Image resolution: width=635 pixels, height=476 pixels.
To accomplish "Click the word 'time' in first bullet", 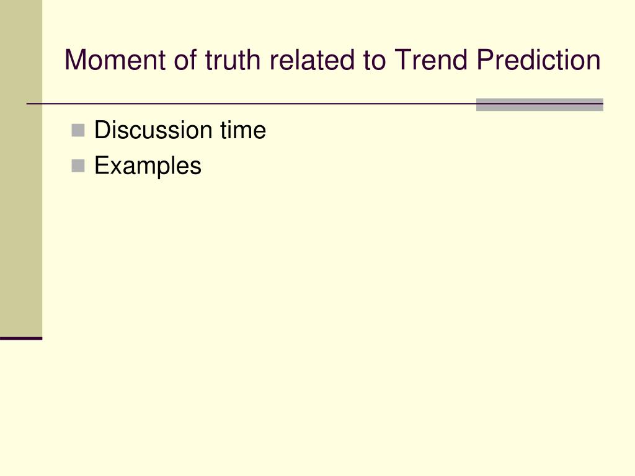I will [243, 130].
